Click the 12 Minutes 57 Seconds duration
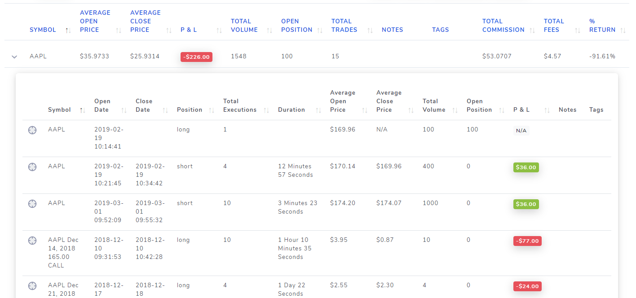 click(x=296, y=171)
